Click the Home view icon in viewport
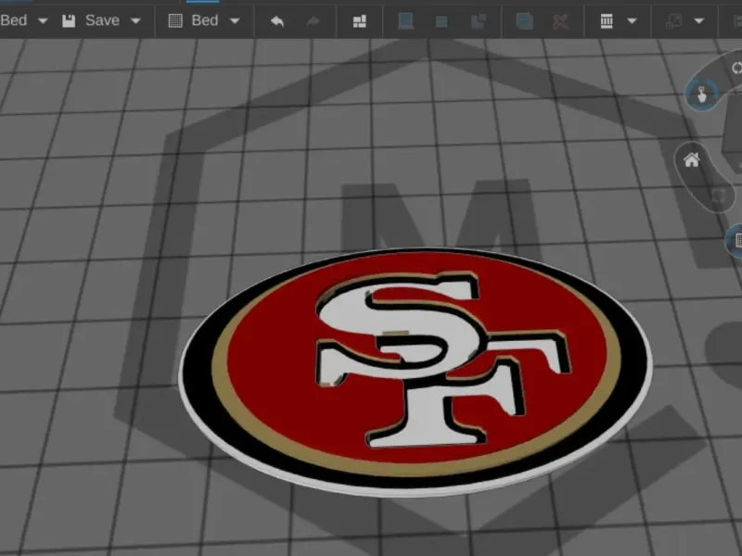742x556 pixels. (x=691, y=160)
